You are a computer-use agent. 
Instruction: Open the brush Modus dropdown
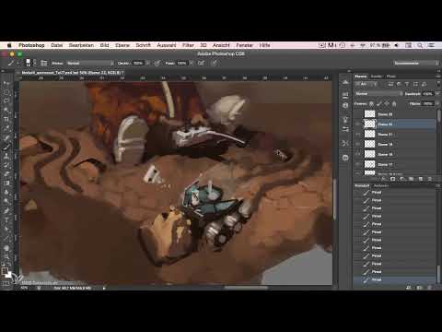pos(89,63)
